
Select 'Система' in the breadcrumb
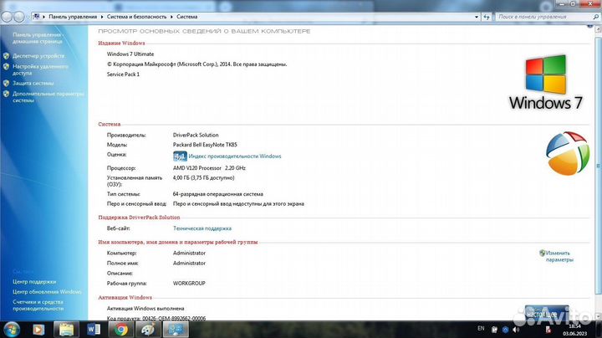pyautogui.click(x=187, y=17)
